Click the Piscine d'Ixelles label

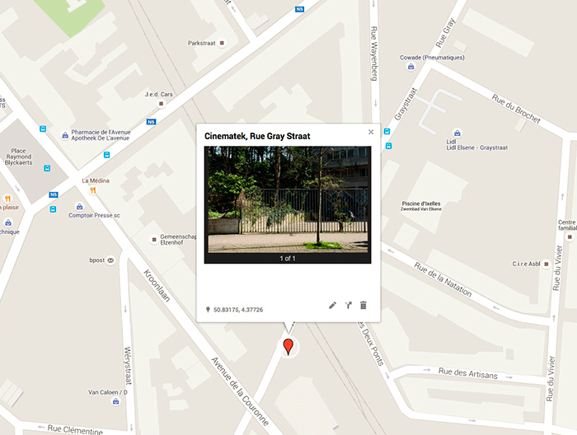[x=421, y=206]
